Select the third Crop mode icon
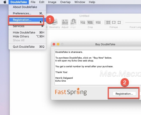The image size is (141, 115). coord(98,22)
